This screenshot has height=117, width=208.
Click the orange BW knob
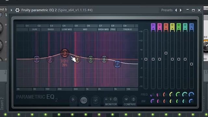[165, 101]
